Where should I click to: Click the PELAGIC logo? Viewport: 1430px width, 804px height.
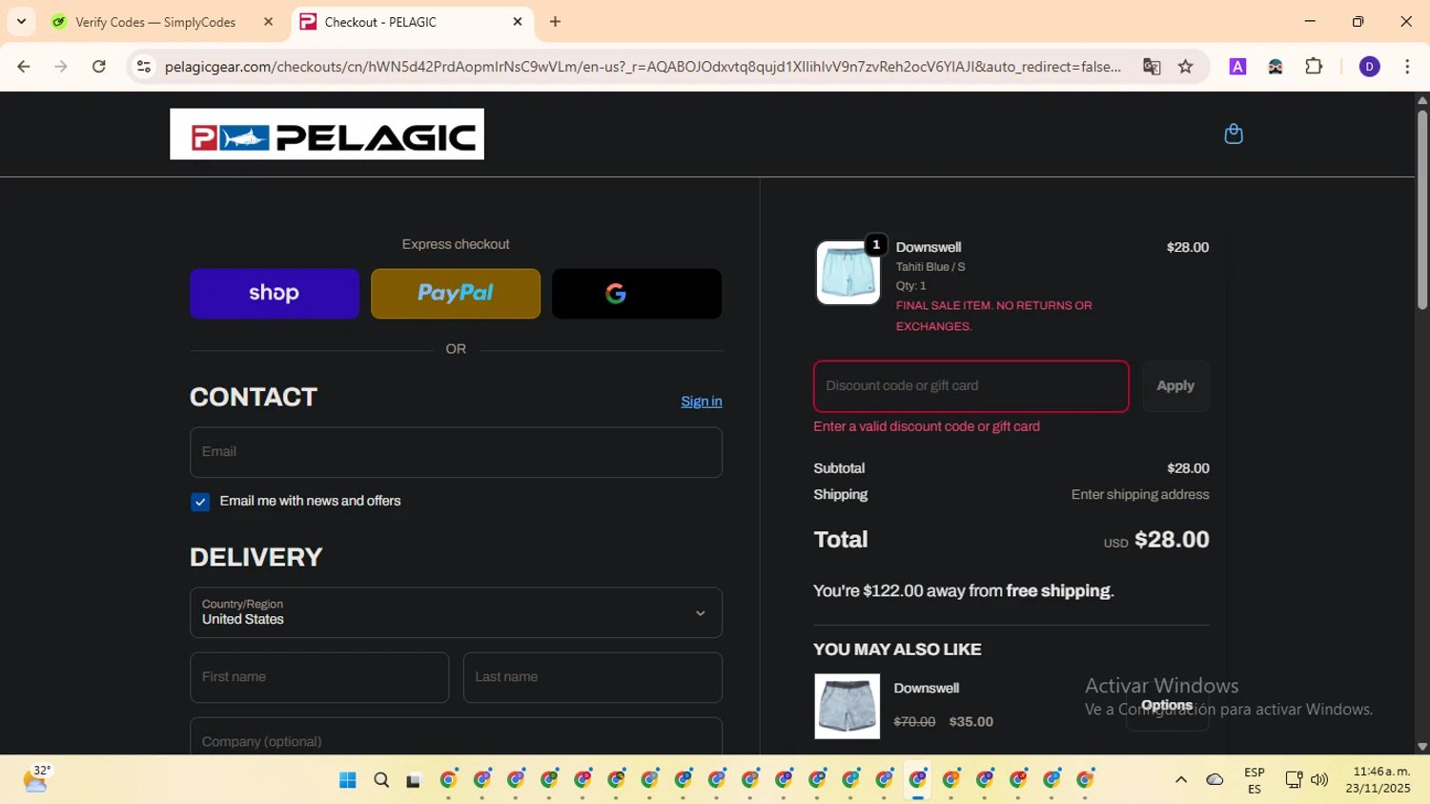coord(327,134)
